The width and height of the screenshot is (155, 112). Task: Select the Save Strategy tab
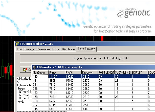coord(86,49)
